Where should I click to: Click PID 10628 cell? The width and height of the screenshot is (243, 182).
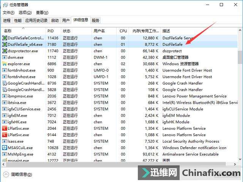pyautogui.click(x=53, y=148)
